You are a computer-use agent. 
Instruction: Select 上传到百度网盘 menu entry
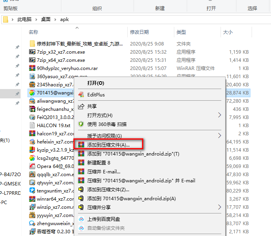point(149,219)
